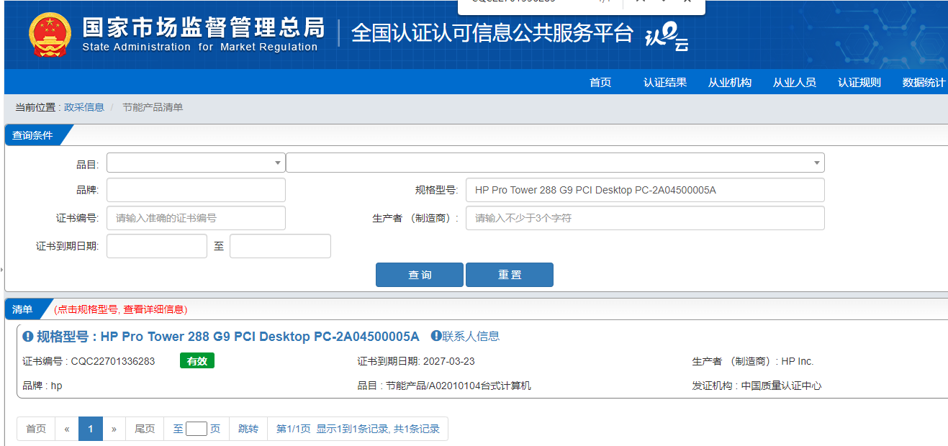The width and height of the screenshot is (948, 446).
Task: Open the first 品目 dropdown
Action: (x=196, y=163)
